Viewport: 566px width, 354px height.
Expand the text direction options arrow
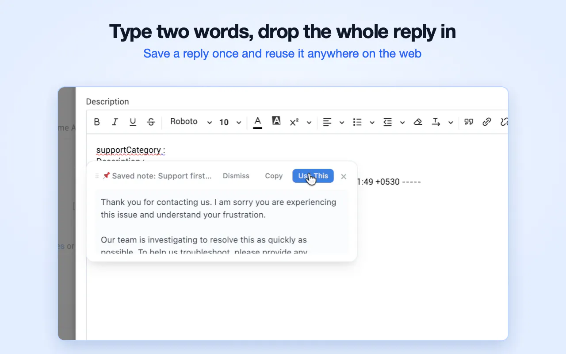451,123
